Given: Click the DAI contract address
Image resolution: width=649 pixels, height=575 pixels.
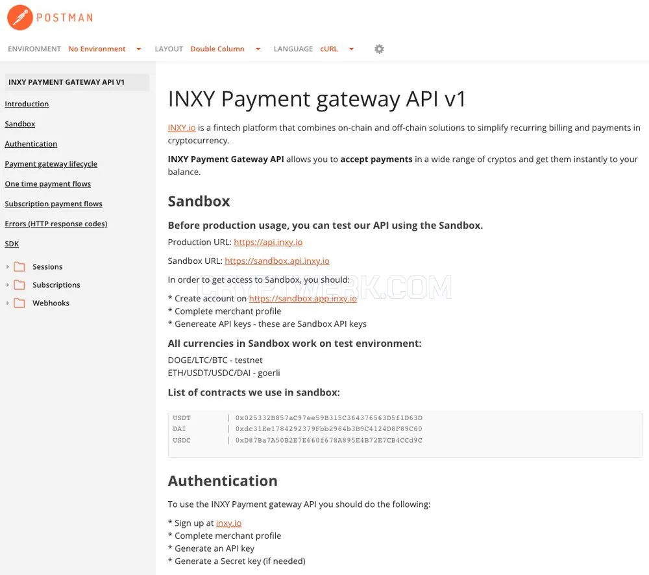Looking at the screenshot, I should (x=329, y=428).
